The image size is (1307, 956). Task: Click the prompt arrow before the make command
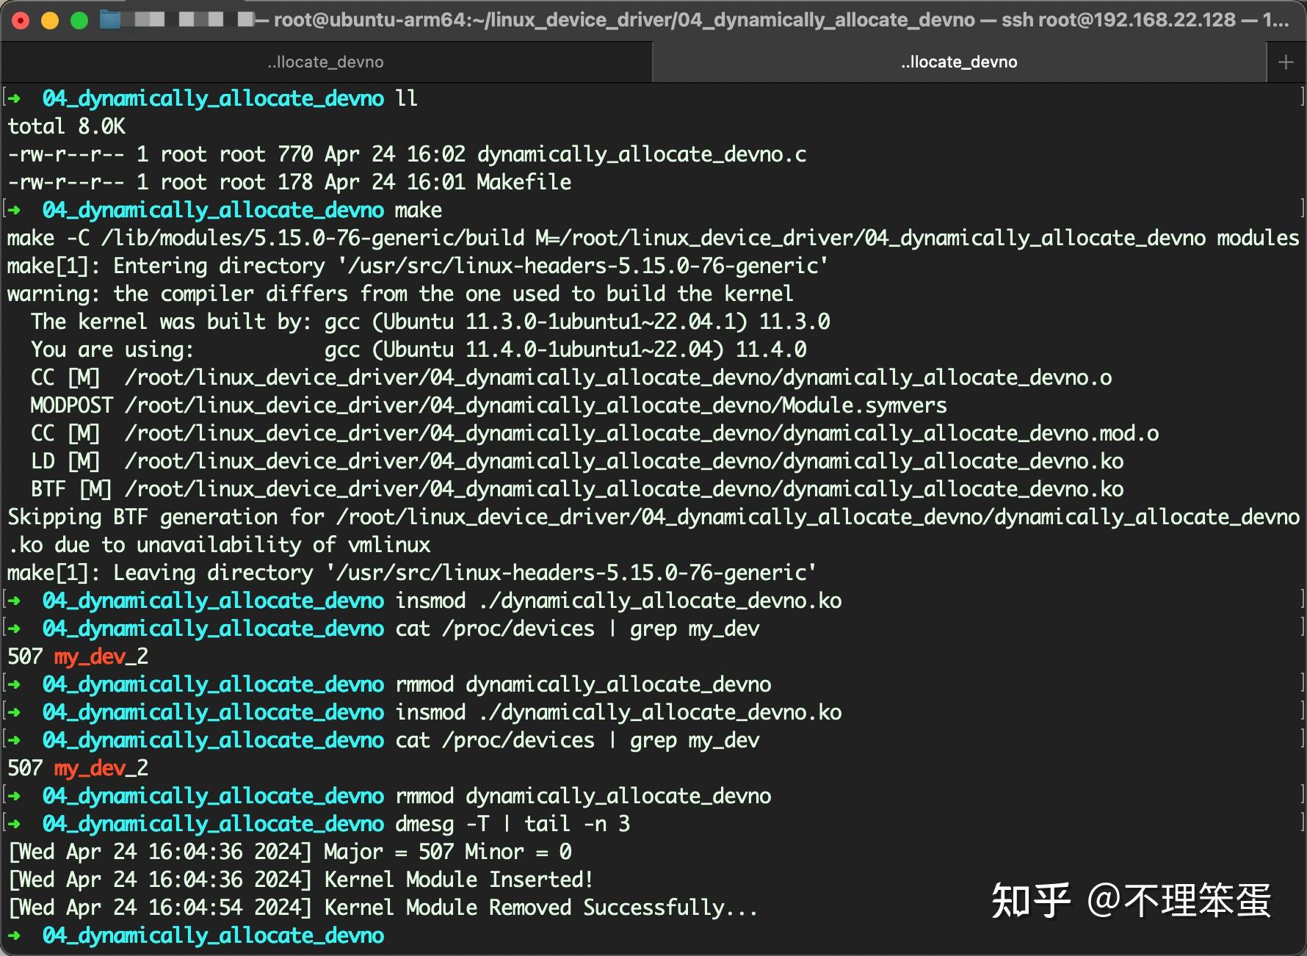pyautogui.click(x=15, y=210)
